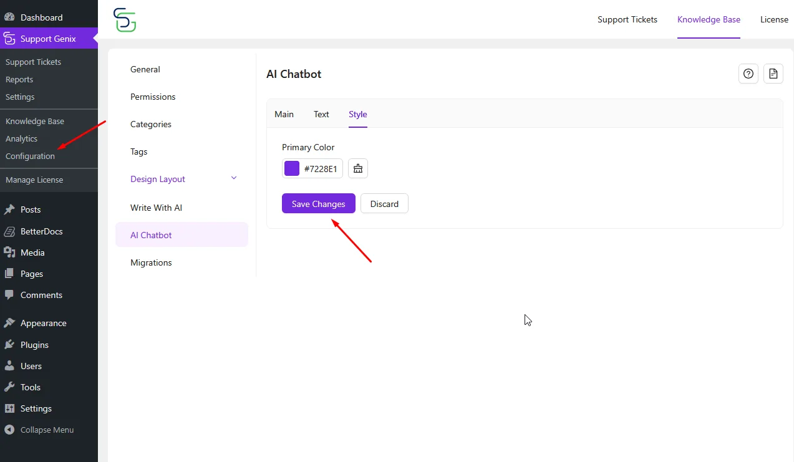The width and height of the screenshot is (794, 462).
Task: Select Write With AI settings item
Action: click(156, 208)
